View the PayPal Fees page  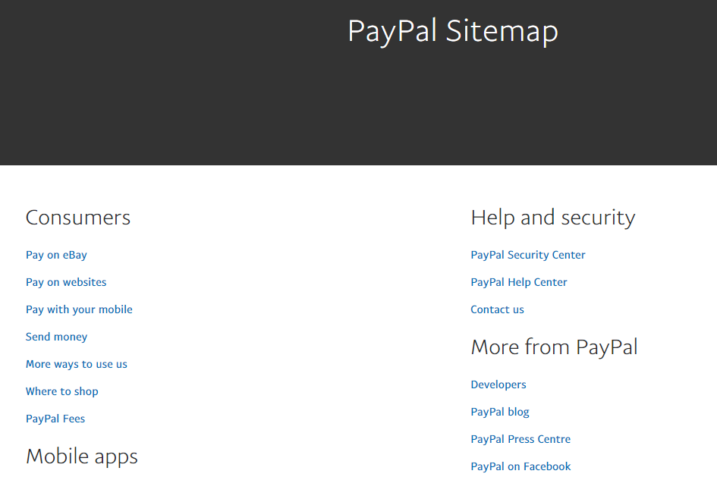click(x=55, y=419)
